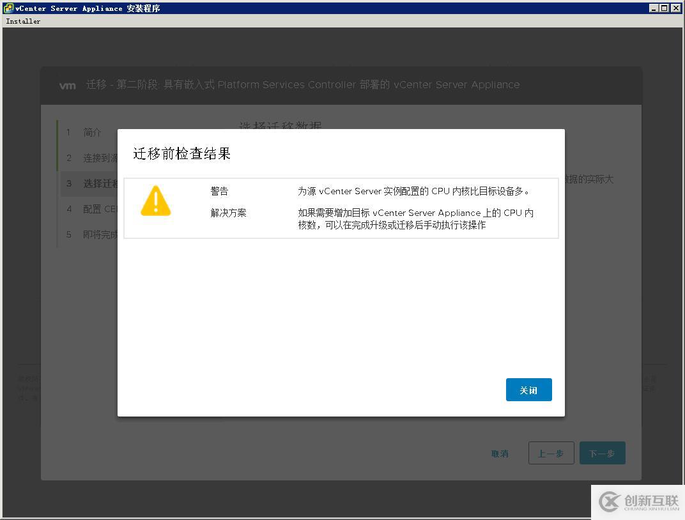Click the vm logo in the wizard header
Viewport: 685px width, 520px height.
67,85
